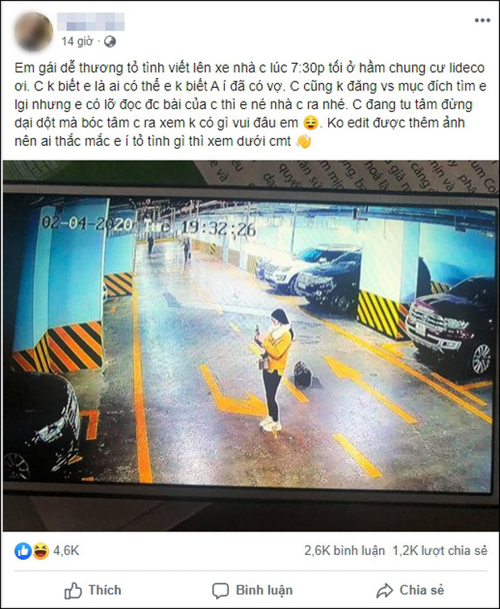This screenshot has width=500, height=609.
Task: Click the thumbs-up icon beside Thích
Action: [73, 590]
